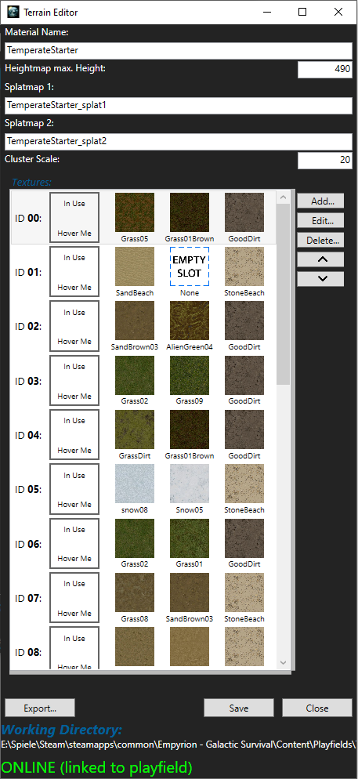Select the snow08 texture thumbnail
This screenshot has width=358, height=779.
(x=135, y=484)
